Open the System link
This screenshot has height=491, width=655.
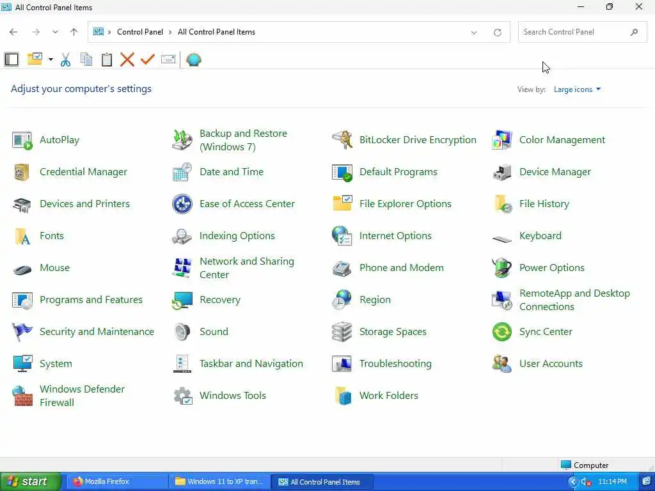56,364
